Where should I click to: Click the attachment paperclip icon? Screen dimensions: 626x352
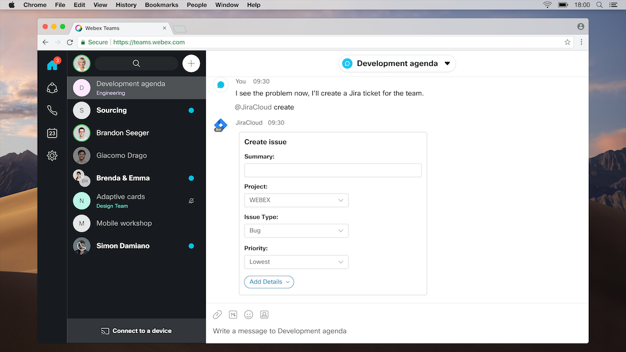(217, 315)
